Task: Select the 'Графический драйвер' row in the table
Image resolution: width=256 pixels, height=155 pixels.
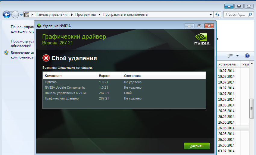Action: pyautogui.click(x=124, y=98)
